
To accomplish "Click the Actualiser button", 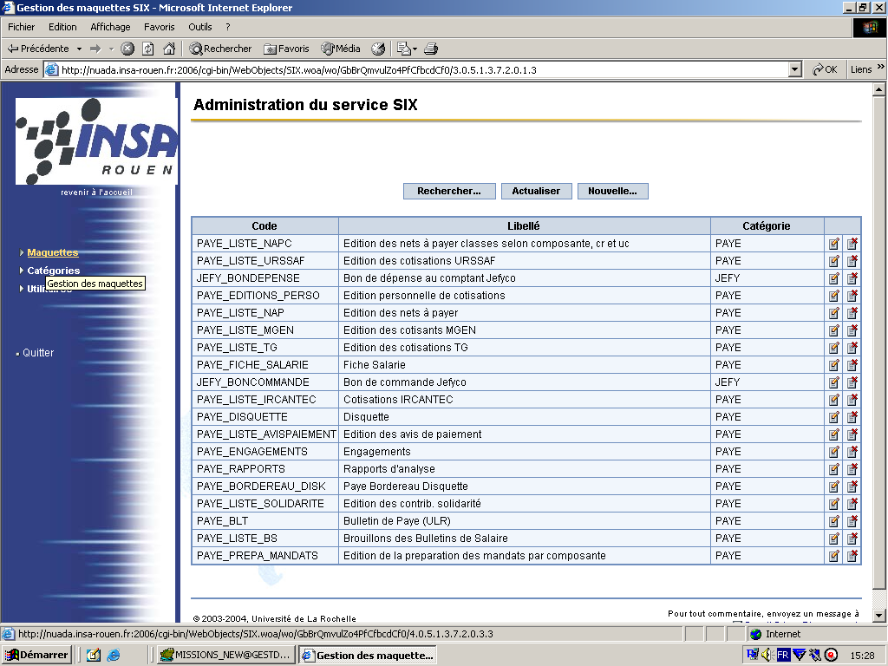I will pyautogui.click(x=536, y=192).
